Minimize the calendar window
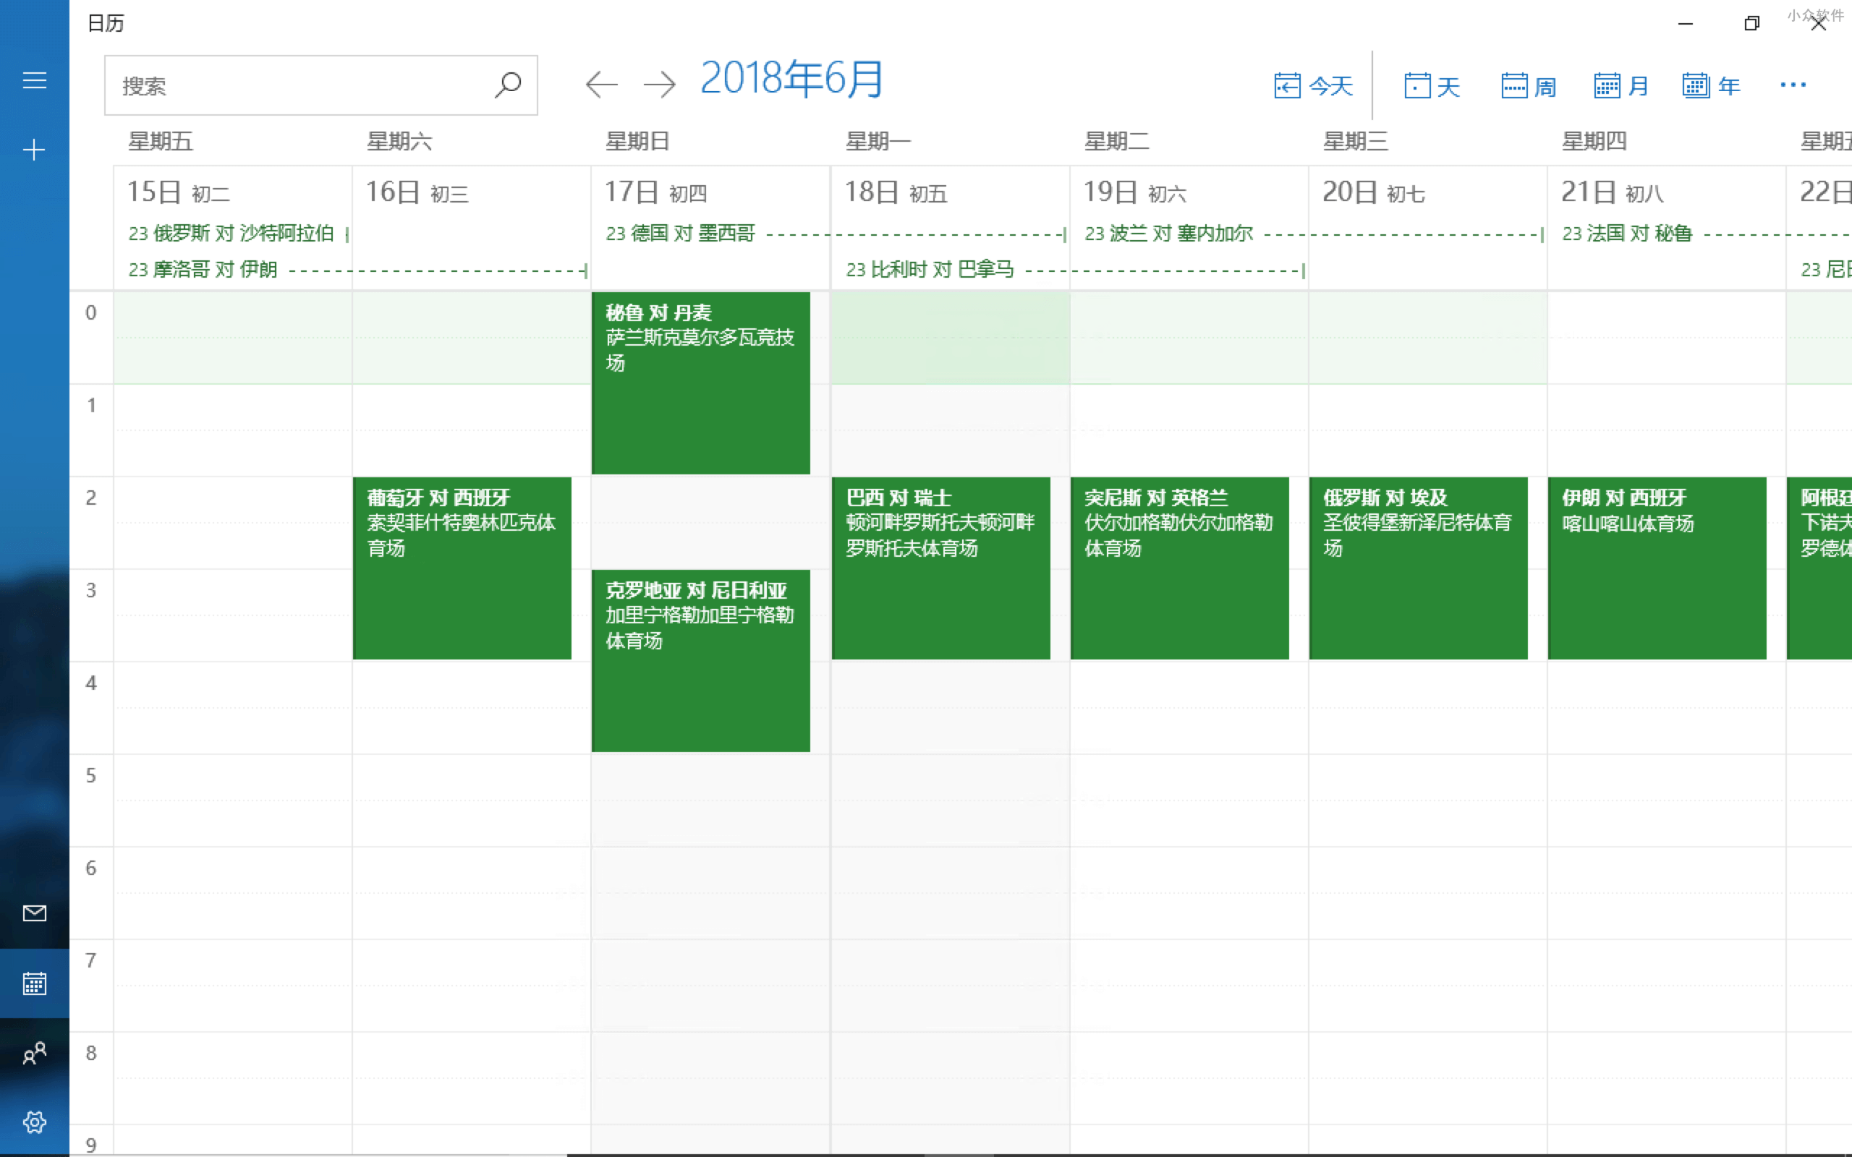 1685,24
